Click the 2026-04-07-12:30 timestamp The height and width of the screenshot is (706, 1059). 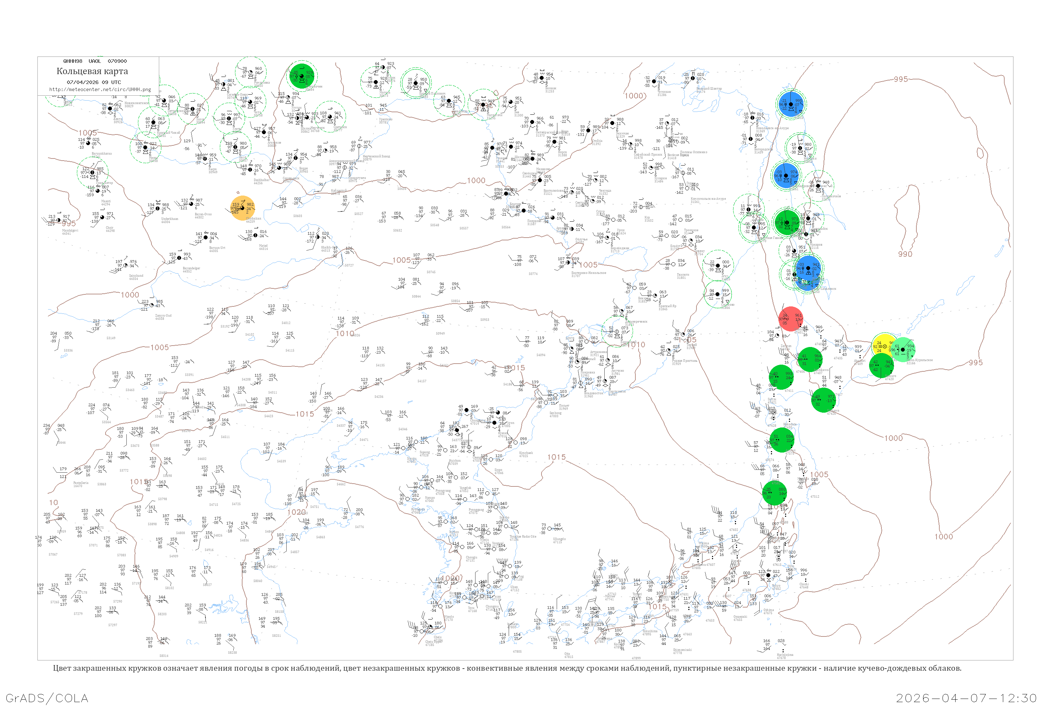point(966,698)
